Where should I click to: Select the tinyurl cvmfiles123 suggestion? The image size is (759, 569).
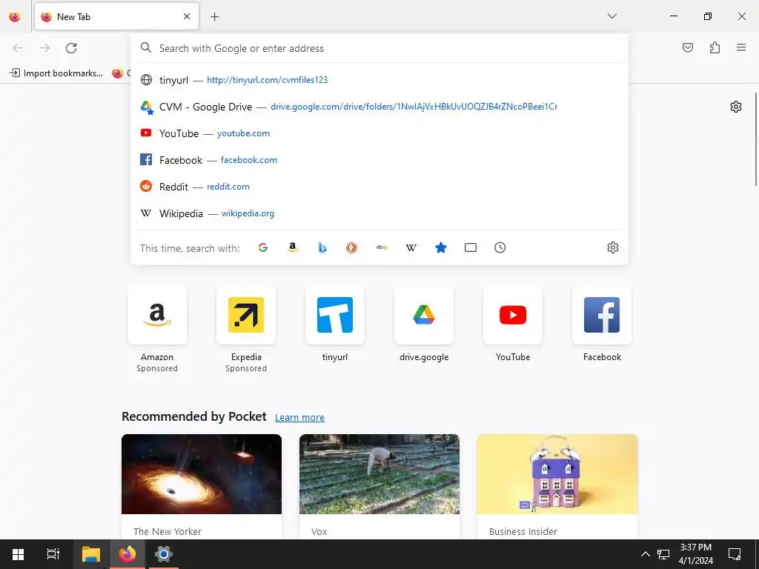(379, 80)
